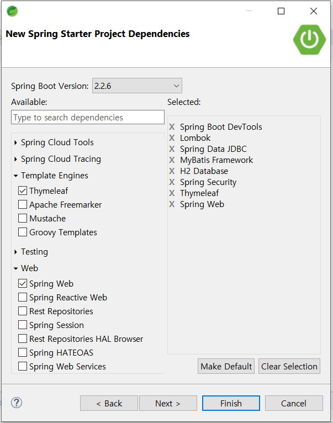Image resolution: width=333 pixels, height=423 pixels.
Task: Check the Spring Session option
Action: [x=23, y=325]
